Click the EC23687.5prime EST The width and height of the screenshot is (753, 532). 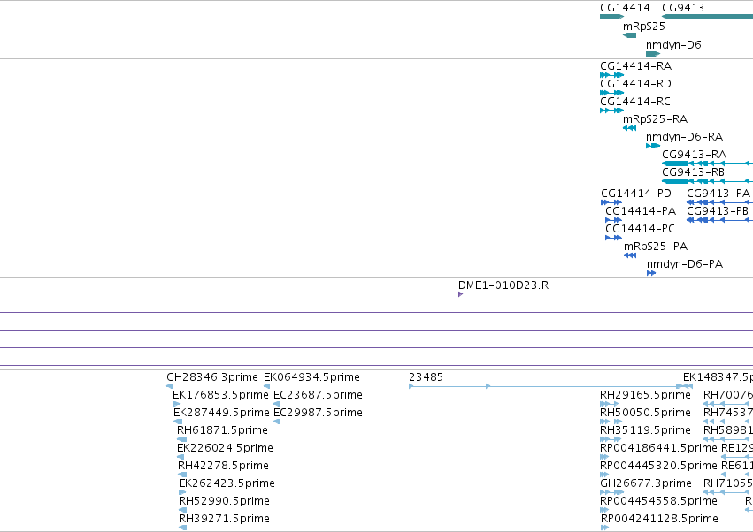pyautogui.click(x=277, y=405)
